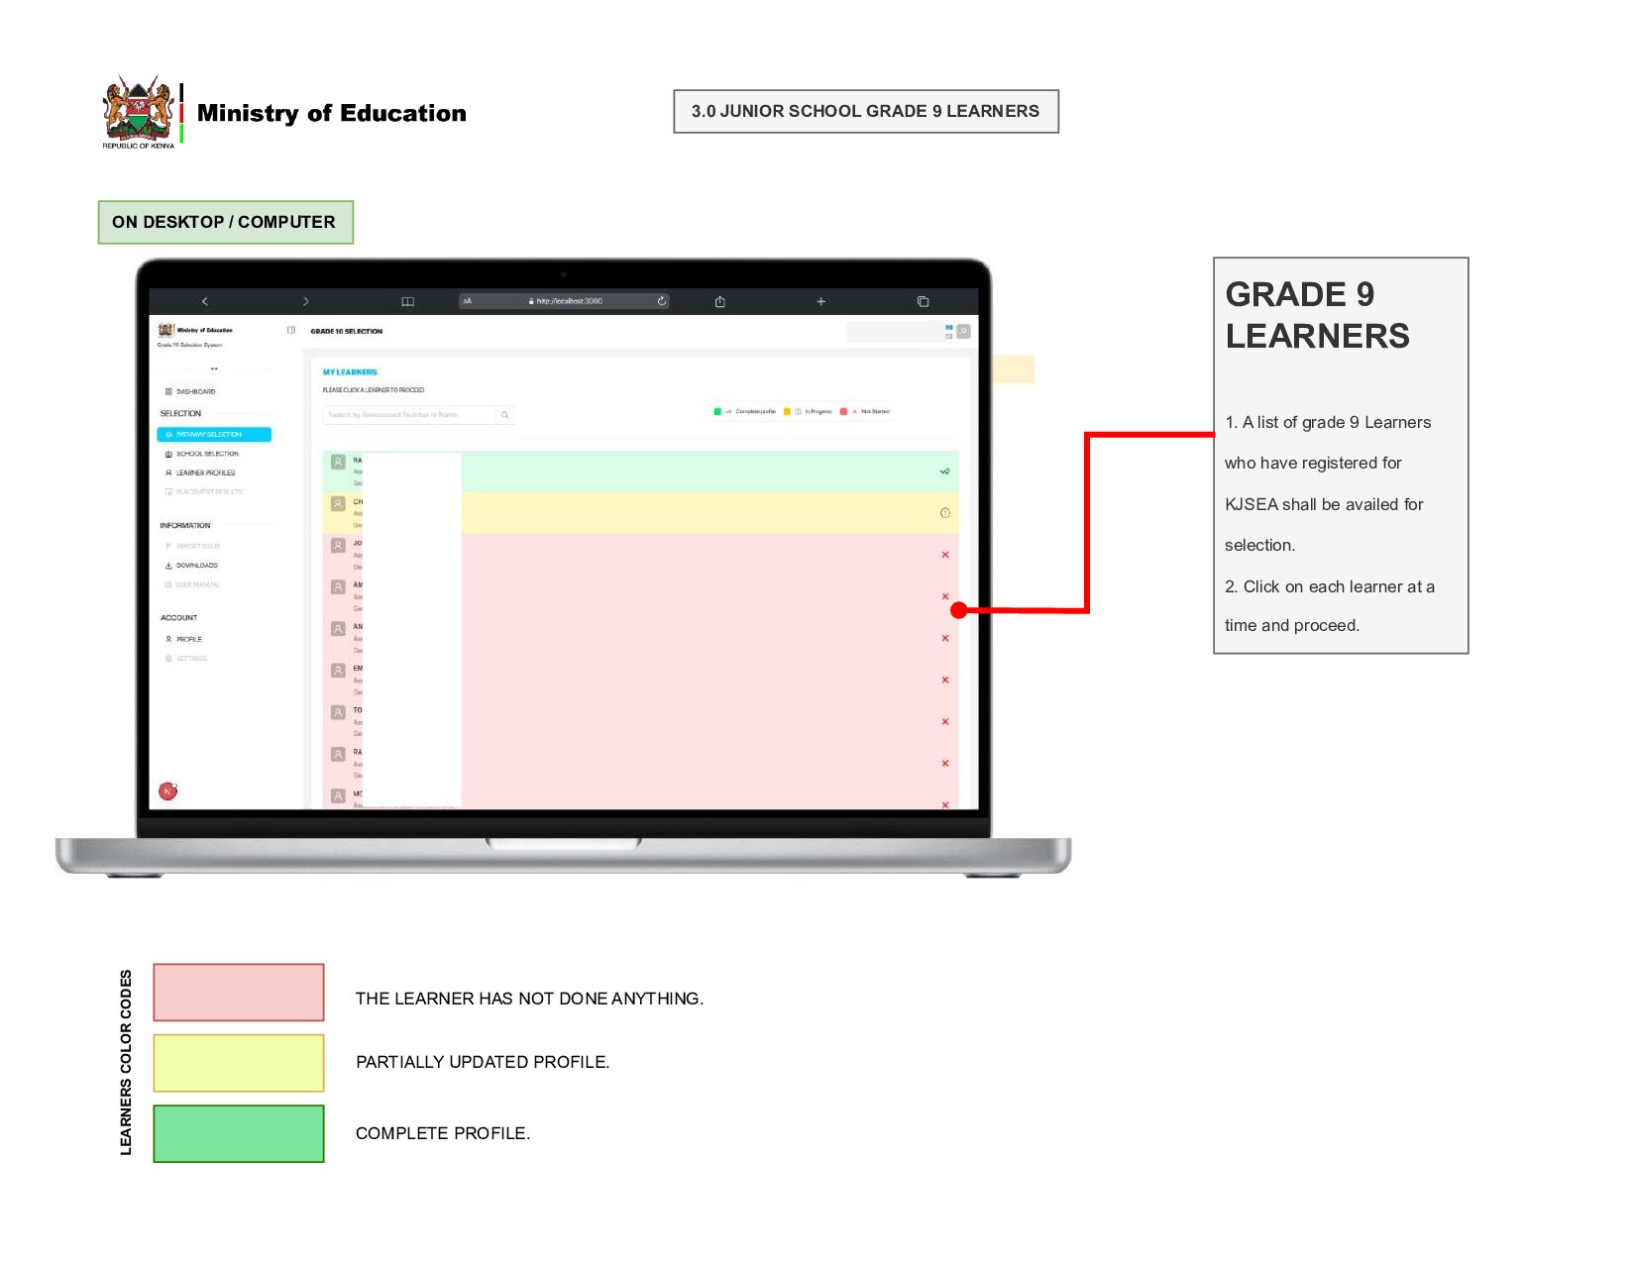Go back with the browser back arrow
The image size is (1635, 1263).
205,301
